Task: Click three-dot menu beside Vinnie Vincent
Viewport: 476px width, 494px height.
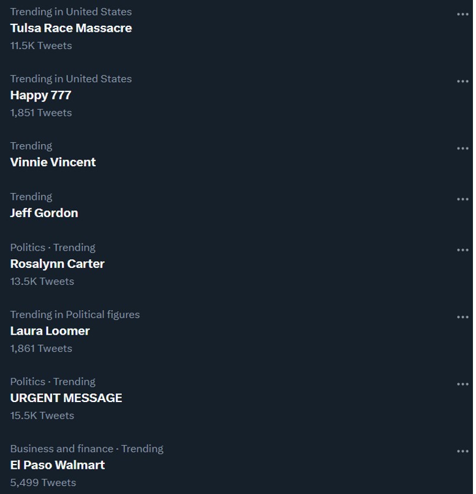Action: pyautogui.click(x=462, y=148)
